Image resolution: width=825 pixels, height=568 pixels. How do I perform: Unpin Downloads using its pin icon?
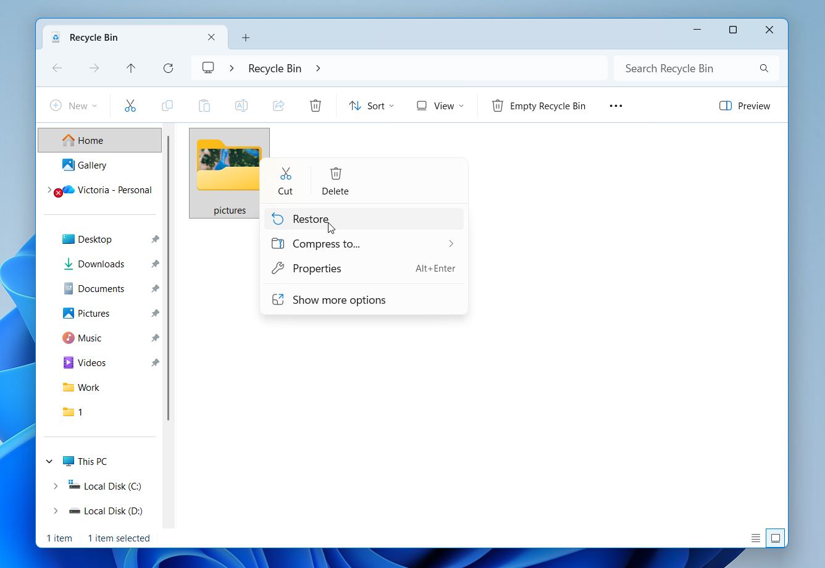pyautogui.click(x=155, y=264)
